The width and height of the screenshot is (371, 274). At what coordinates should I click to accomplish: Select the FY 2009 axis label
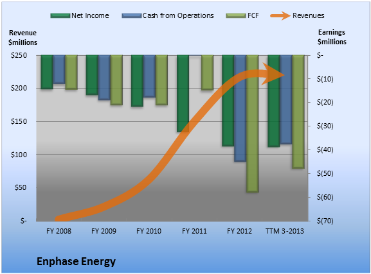pos(104,231)
